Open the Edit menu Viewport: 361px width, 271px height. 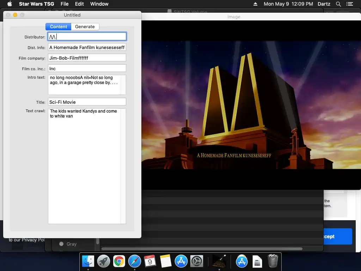[79, 4]
